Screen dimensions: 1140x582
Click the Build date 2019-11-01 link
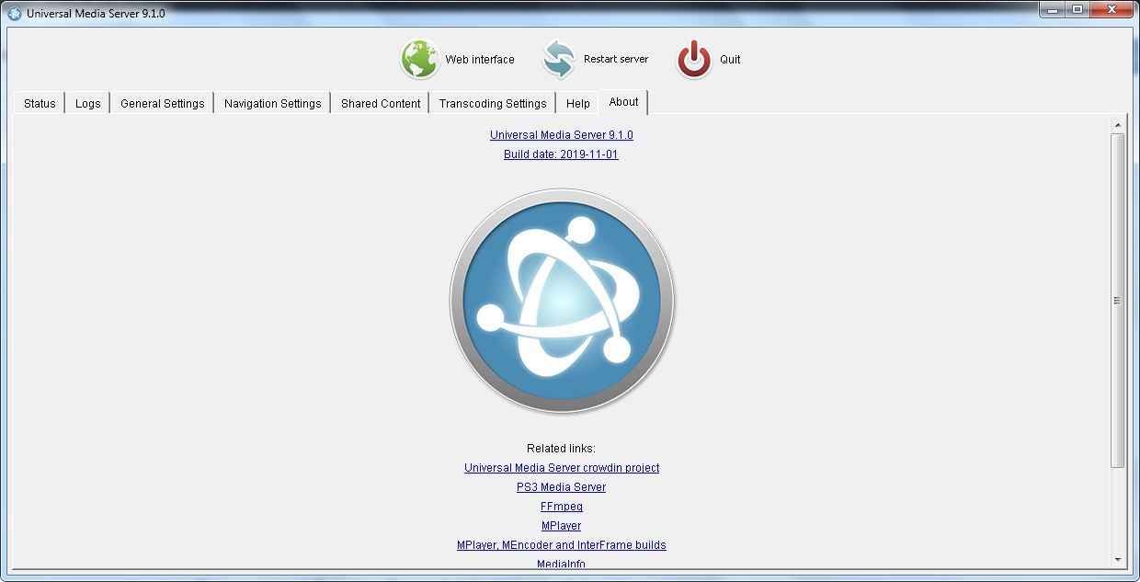point(562,154)
